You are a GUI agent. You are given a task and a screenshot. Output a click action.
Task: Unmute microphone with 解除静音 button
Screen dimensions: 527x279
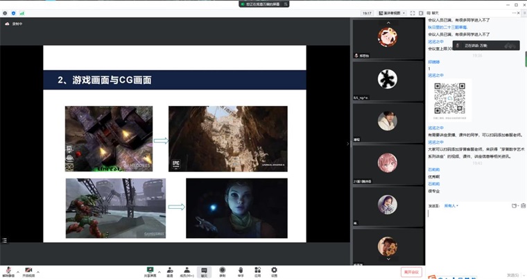tap(8, 271)
